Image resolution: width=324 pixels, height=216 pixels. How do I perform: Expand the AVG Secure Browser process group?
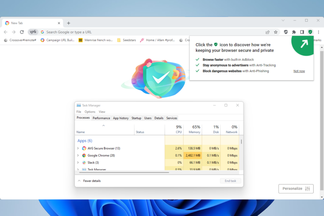click(78, 148)
